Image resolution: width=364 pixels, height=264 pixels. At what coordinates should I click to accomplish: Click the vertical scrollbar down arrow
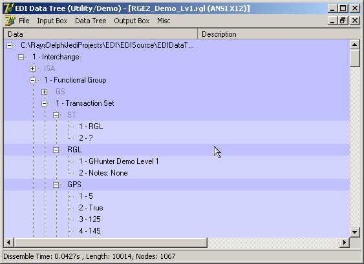(x=354, y=232)
